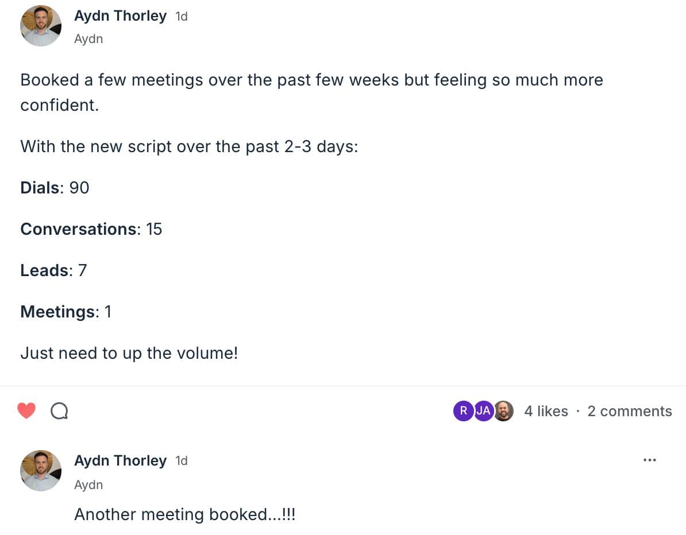The height and width of the screenshot is (535, 686).
Task: Click the purple 'R' reactor avatar
Action: tap(463, 410)
